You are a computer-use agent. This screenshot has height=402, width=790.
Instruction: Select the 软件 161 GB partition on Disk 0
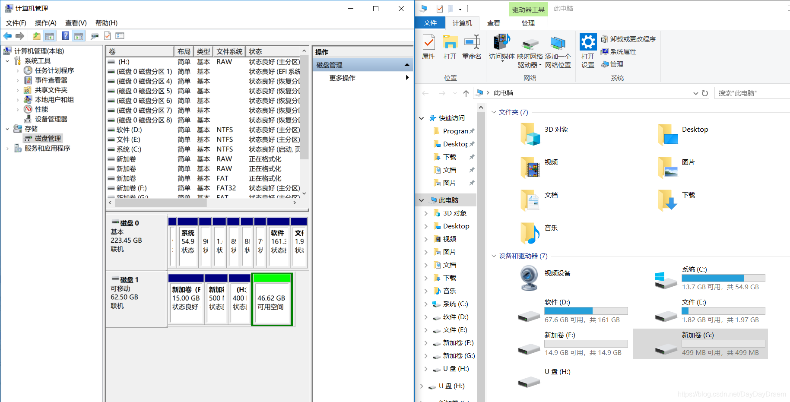(x=279, y=242)
